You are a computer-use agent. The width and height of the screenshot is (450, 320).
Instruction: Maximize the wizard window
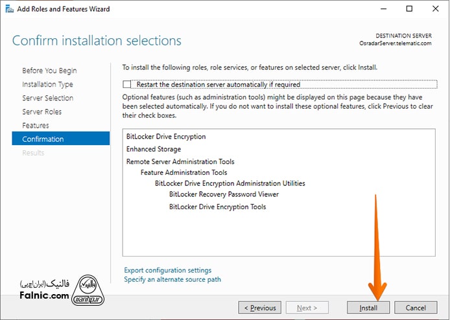pos(409,9)
